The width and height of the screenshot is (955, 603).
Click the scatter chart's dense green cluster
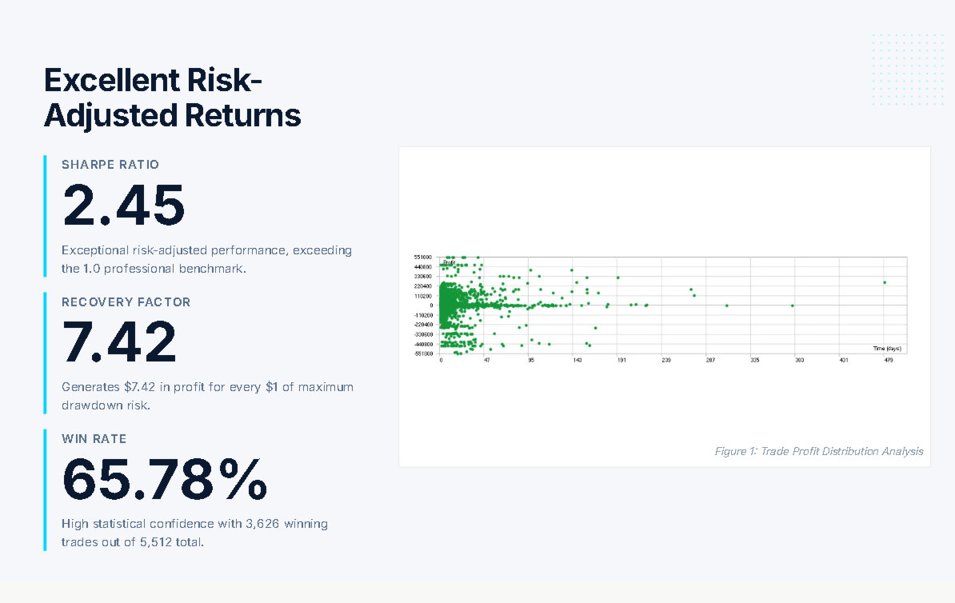coord(454,305)
